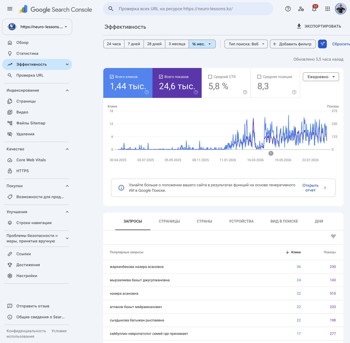This screenshot has width=350, height=343.
Task: Open the Тип поиска: Веб dropdown
Action: (x=246, y=44)
